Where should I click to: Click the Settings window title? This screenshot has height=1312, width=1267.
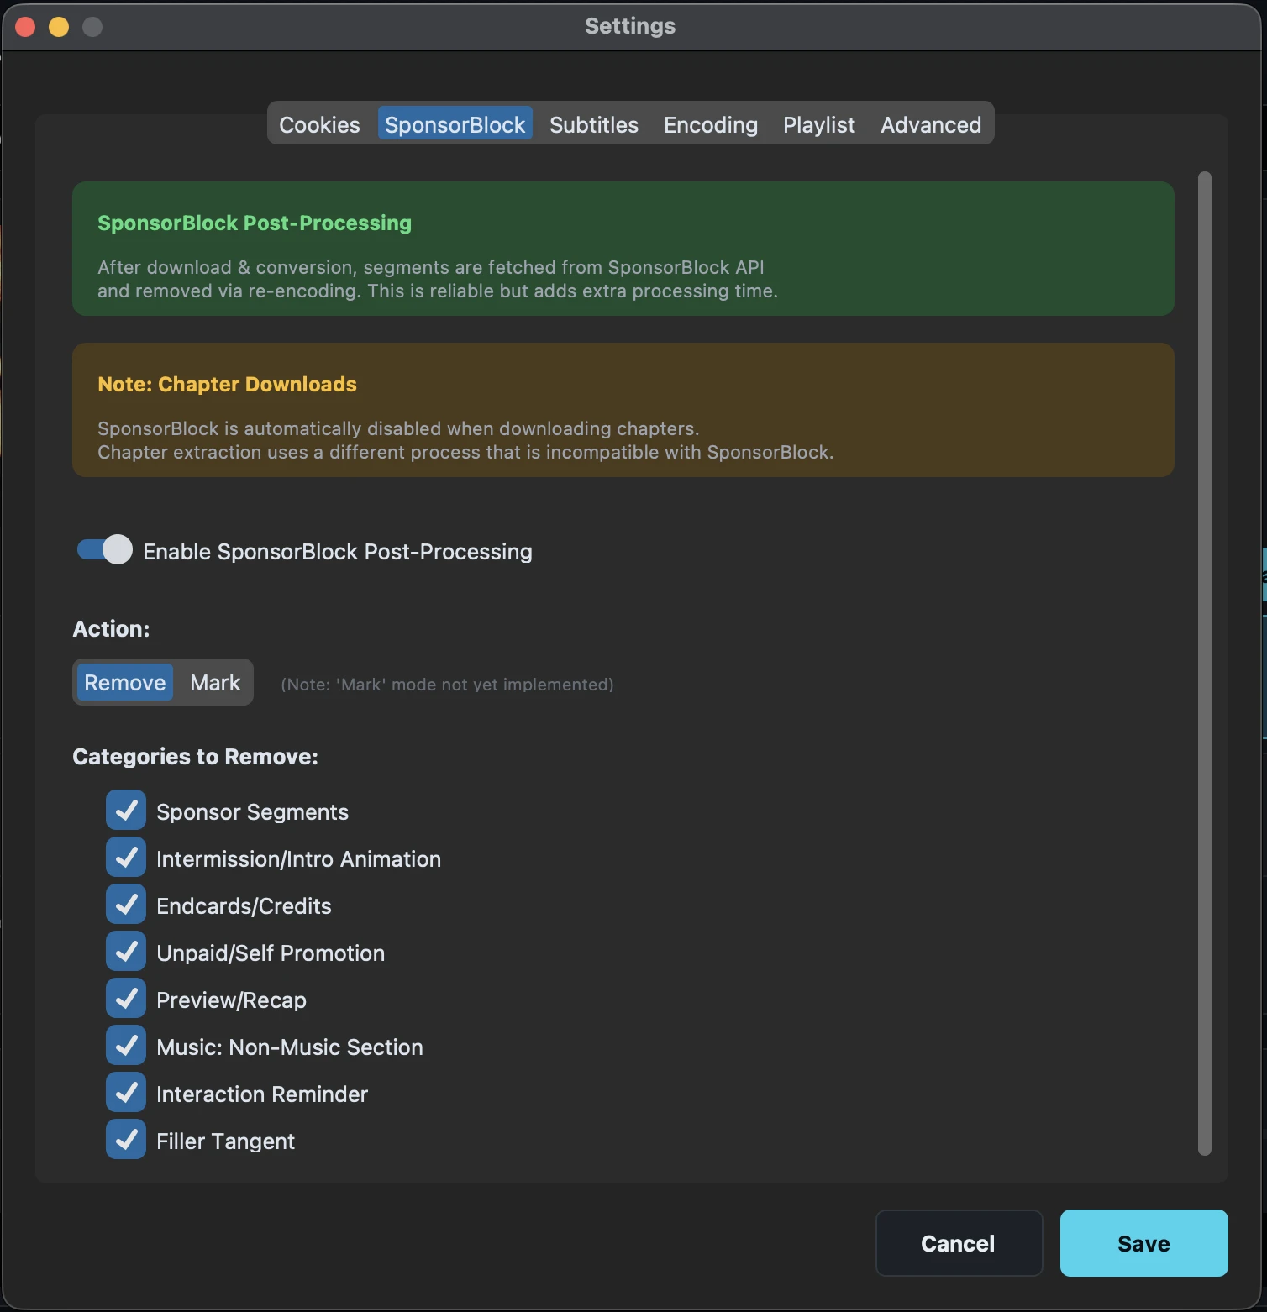[630, 26]
